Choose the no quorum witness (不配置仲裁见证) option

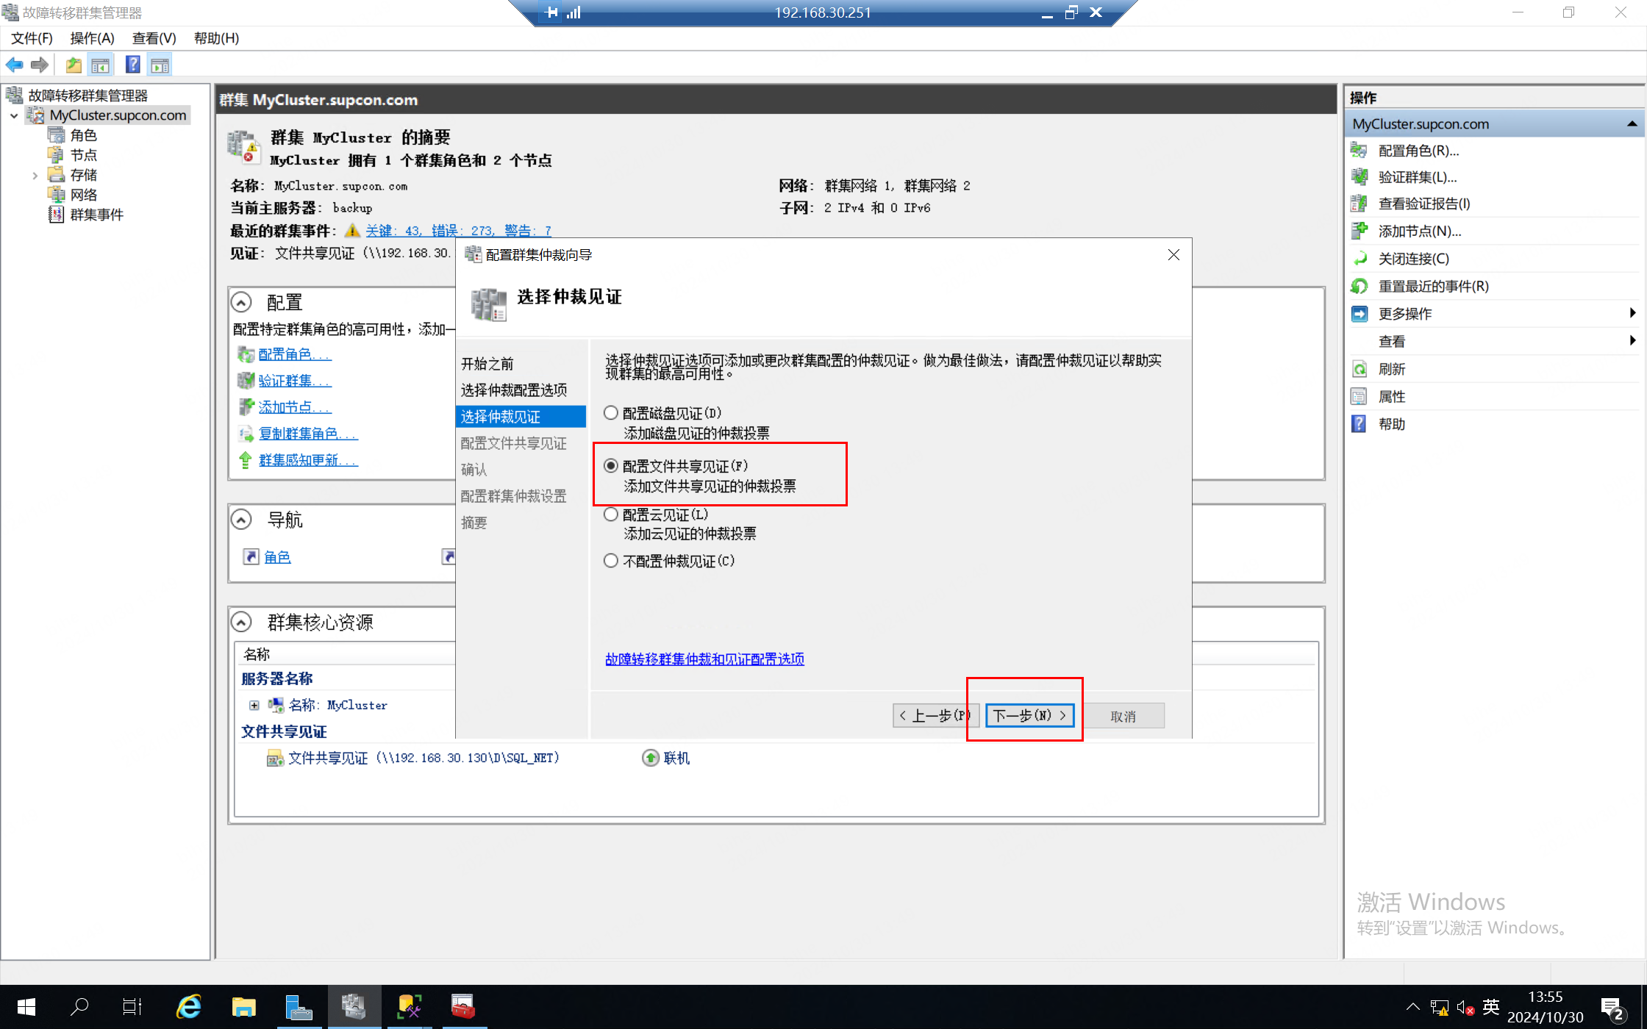611,561
